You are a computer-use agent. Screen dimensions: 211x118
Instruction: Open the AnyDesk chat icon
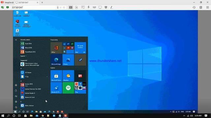point(83,7)
